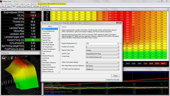Image resolution: width=170 pixels, height=96 pixels.
Task: Open the Target menu
Action: tap(16, 4)
